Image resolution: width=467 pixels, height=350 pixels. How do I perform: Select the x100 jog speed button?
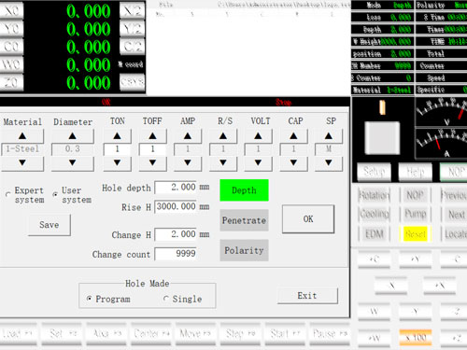[416, 337]
